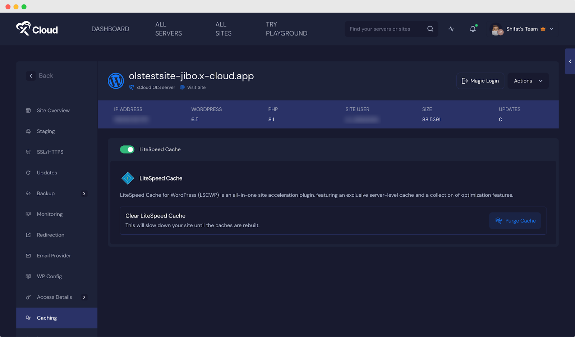Open the activity monitor icon in header
The width and height of the screenshot is (575, 337).
tap(451, 29)
